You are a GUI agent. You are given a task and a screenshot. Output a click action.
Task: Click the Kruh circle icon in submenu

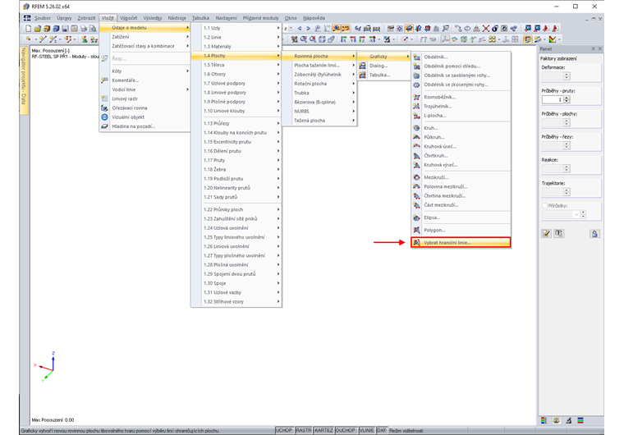416,128
